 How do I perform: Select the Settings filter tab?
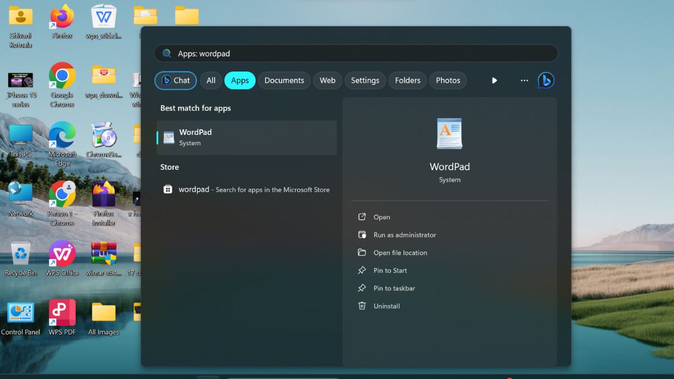point(365,80)
